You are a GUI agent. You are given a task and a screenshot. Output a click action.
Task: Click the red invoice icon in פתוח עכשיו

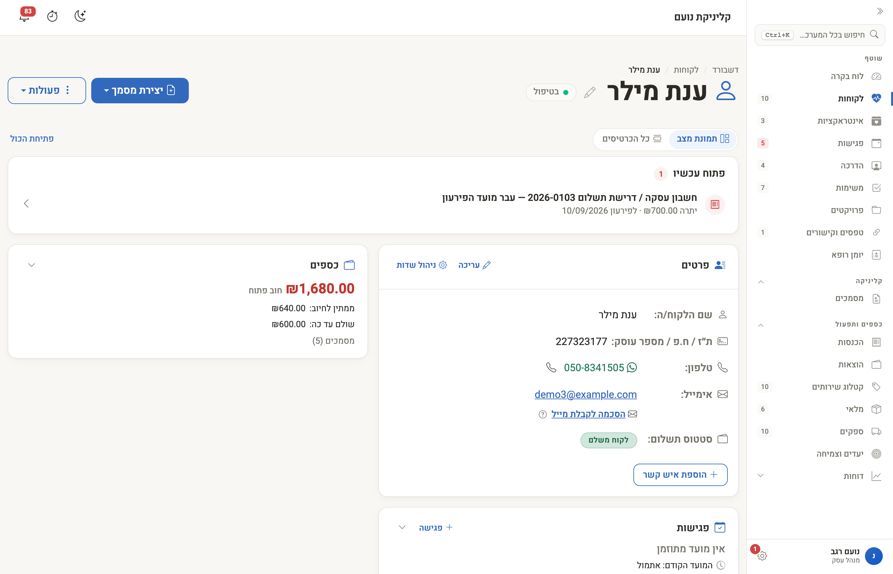715,204
